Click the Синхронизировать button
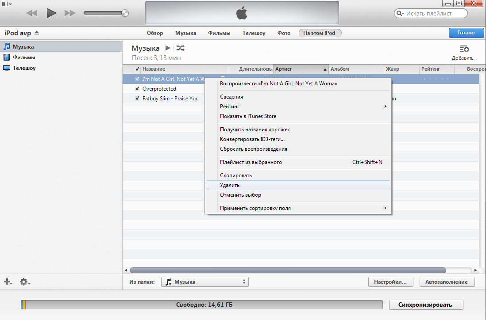Viewport: 486px width, 320px height. [x=426, y=305]
